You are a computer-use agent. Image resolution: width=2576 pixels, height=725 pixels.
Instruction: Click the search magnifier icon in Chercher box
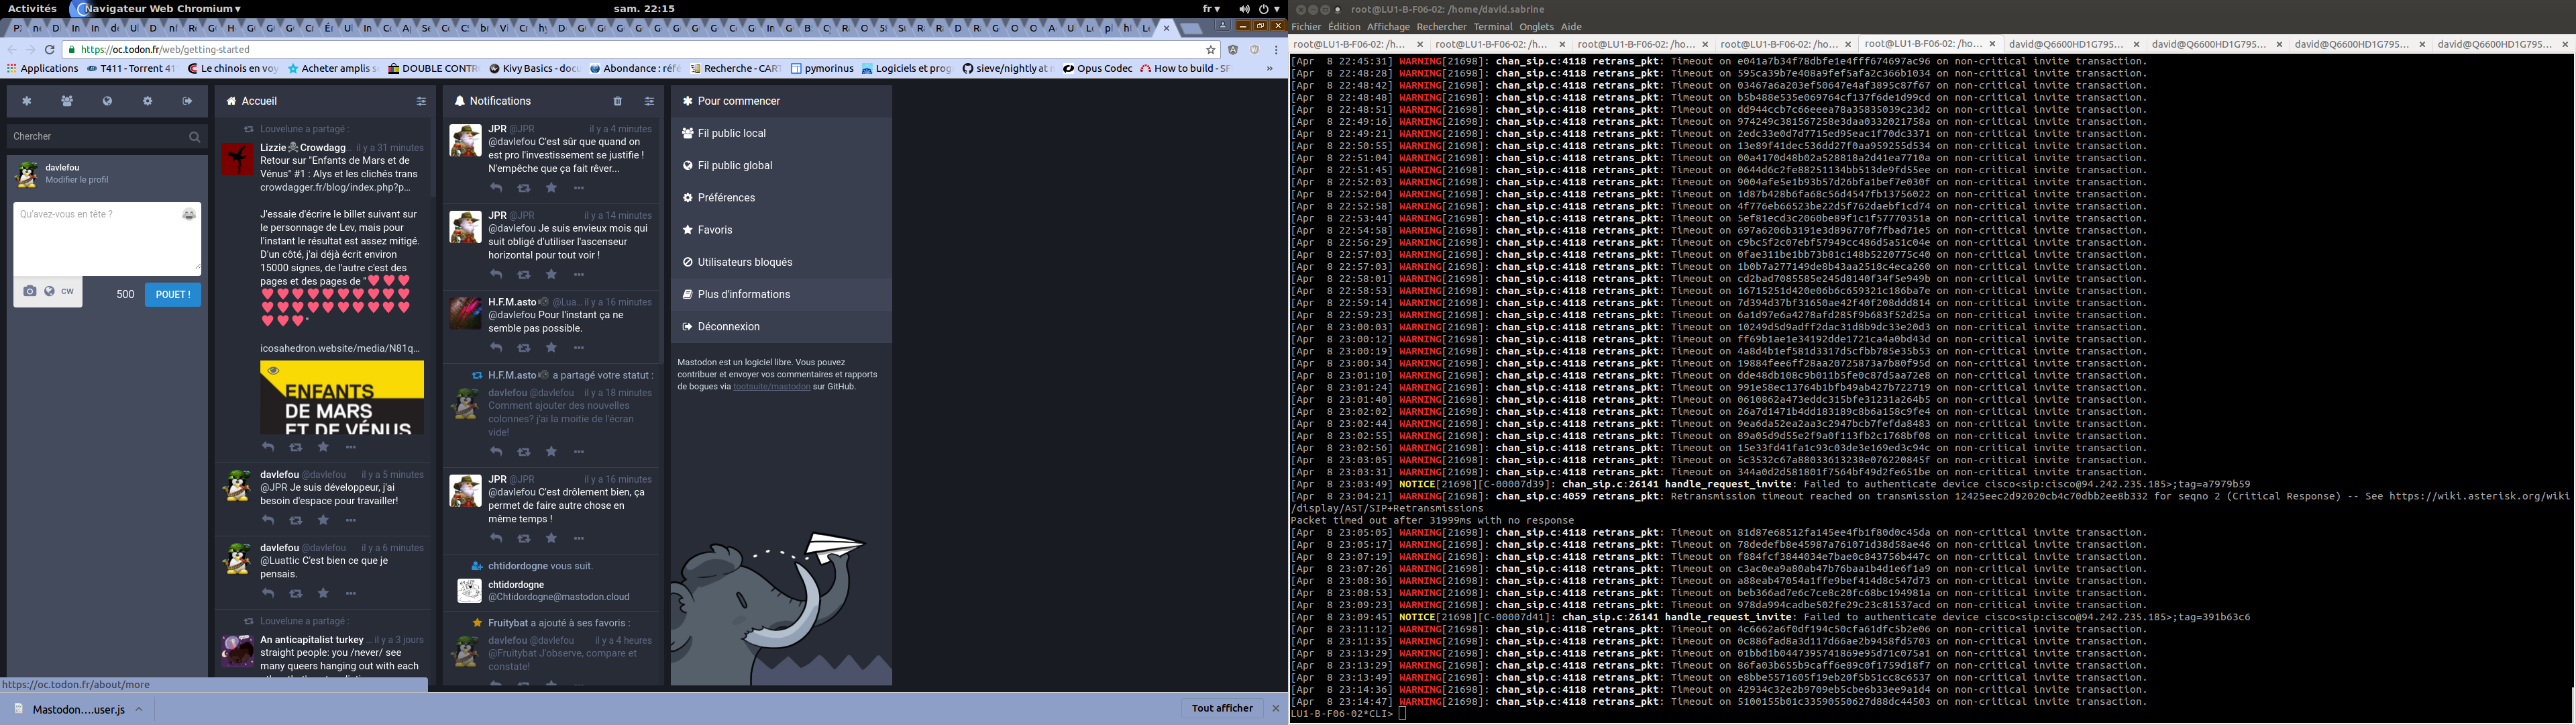(194, 137)
